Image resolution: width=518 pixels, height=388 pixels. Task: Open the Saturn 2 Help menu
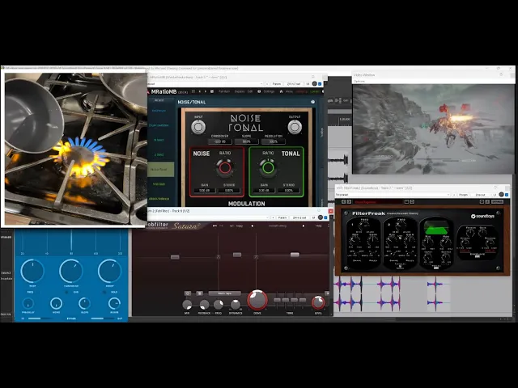318,226
